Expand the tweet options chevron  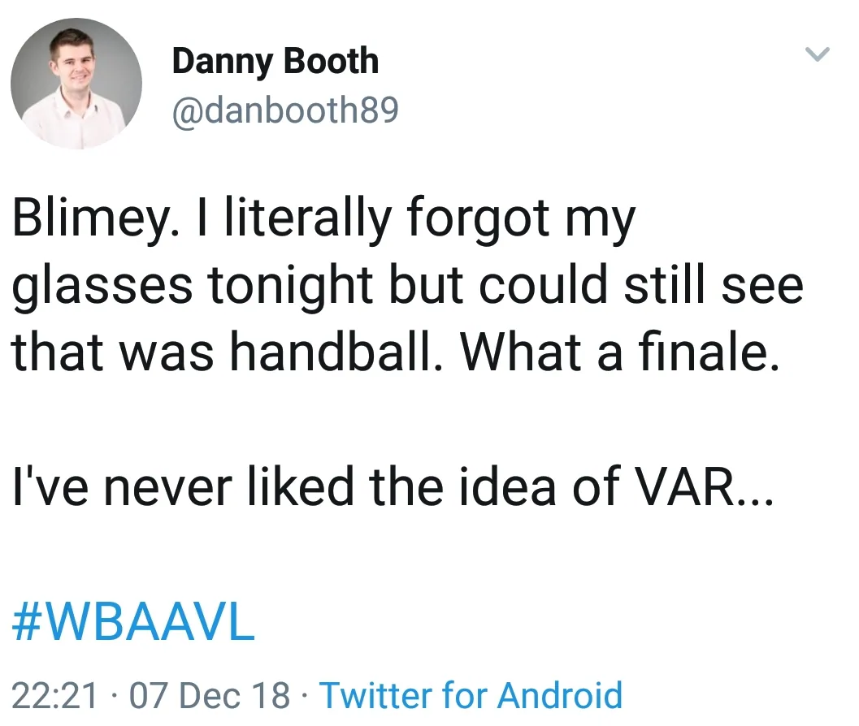pos(817,55)
